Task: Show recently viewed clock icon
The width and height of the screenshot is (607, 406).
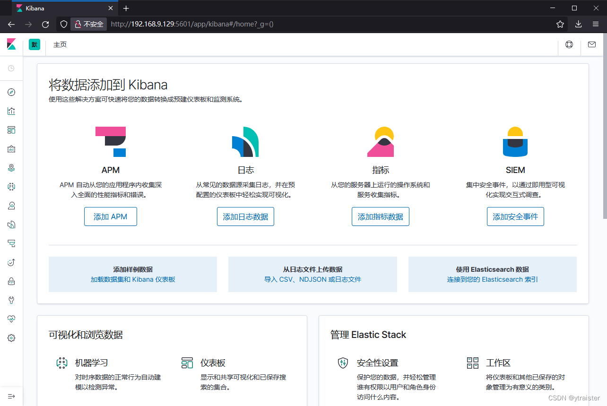Action: point(11,69)
